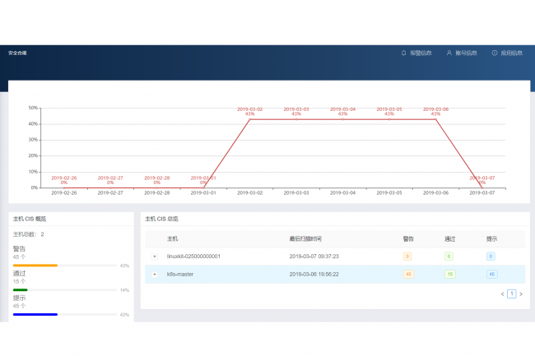Expand the linuxkit-025000000001 host row
This screenshot has width=535, height=356.
coord(154,257)
